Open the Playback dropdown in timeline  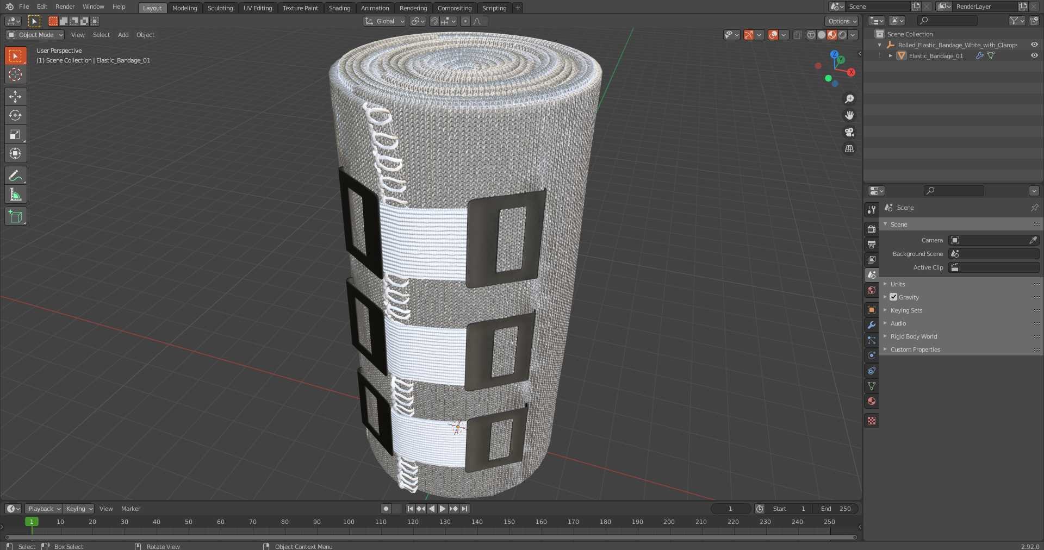[43, 509]
